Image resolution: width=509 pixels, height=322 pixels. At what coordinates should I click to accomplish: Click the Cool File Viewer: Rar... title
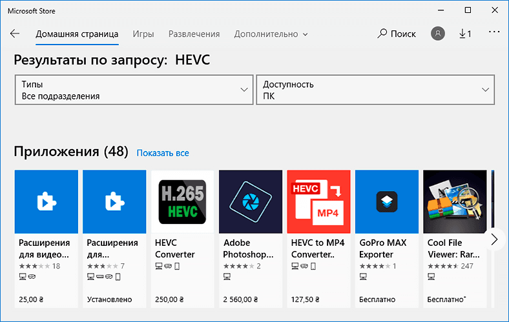pos(453,248)
